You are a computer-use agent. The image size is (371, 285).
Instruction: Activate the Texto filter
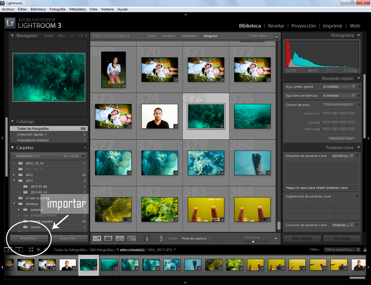tap(152, 36)
